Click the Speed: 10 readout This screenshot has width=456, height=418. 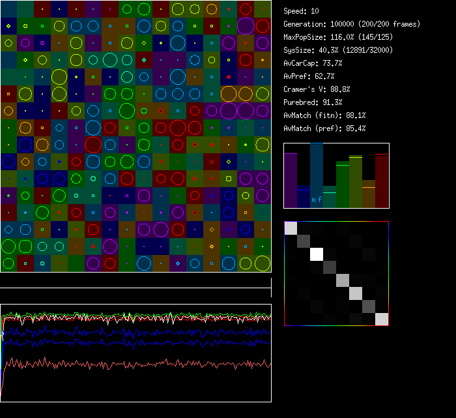point(302,11)
